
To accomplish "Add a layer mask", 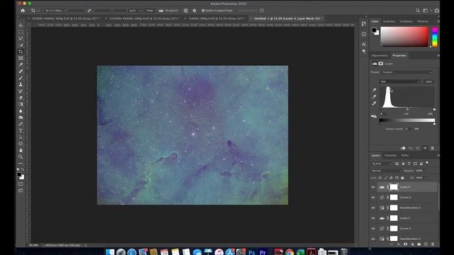I will pyautogui.click(x=405, y=244).
